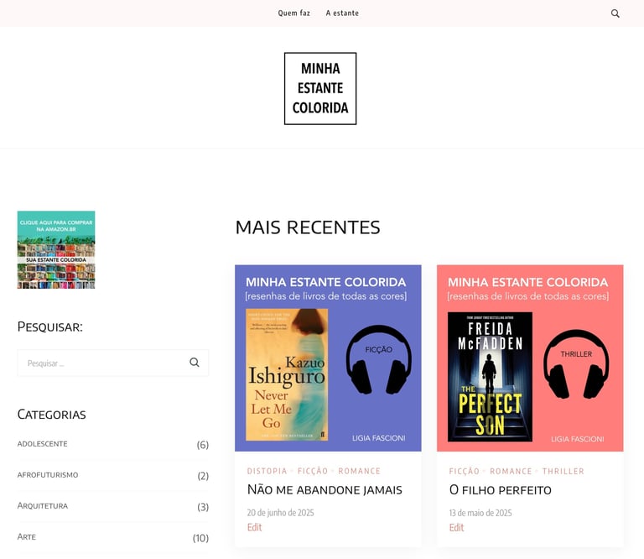
Task: Click Ficção tag under O filho perfeito
Action: [x=464, y=471]
